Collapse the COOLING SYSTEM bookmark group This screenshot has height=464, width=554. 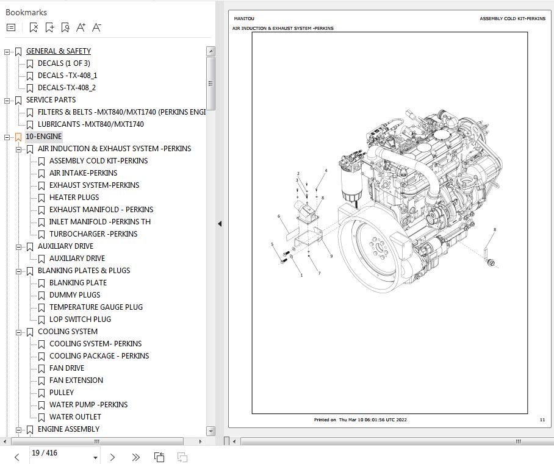click(18, 333)
